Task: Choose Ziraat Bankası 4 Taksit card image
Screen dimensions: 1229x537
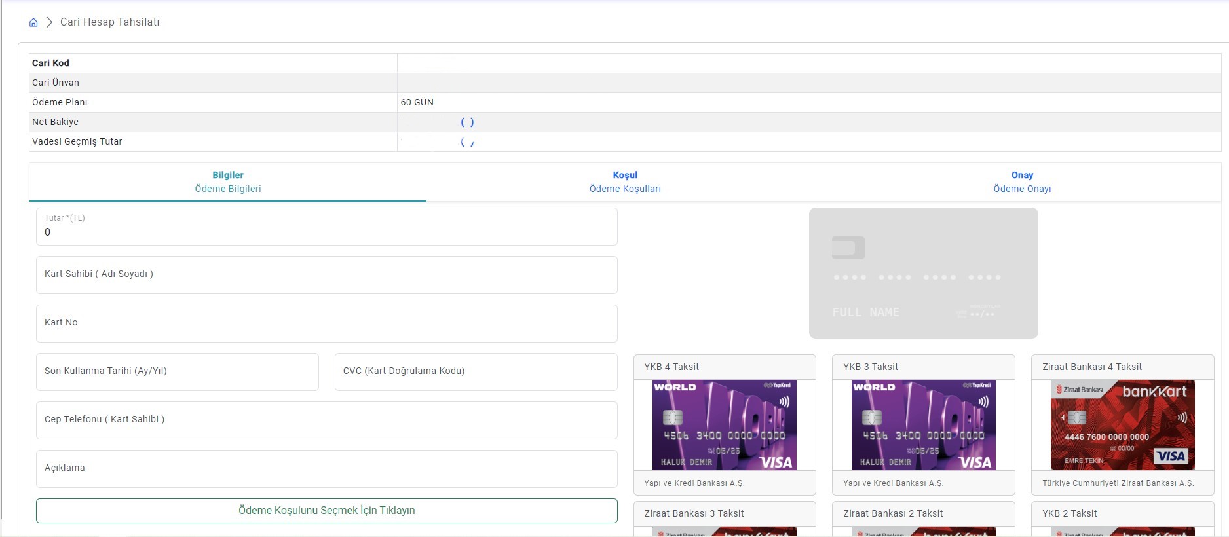Action: [1122, 425]
